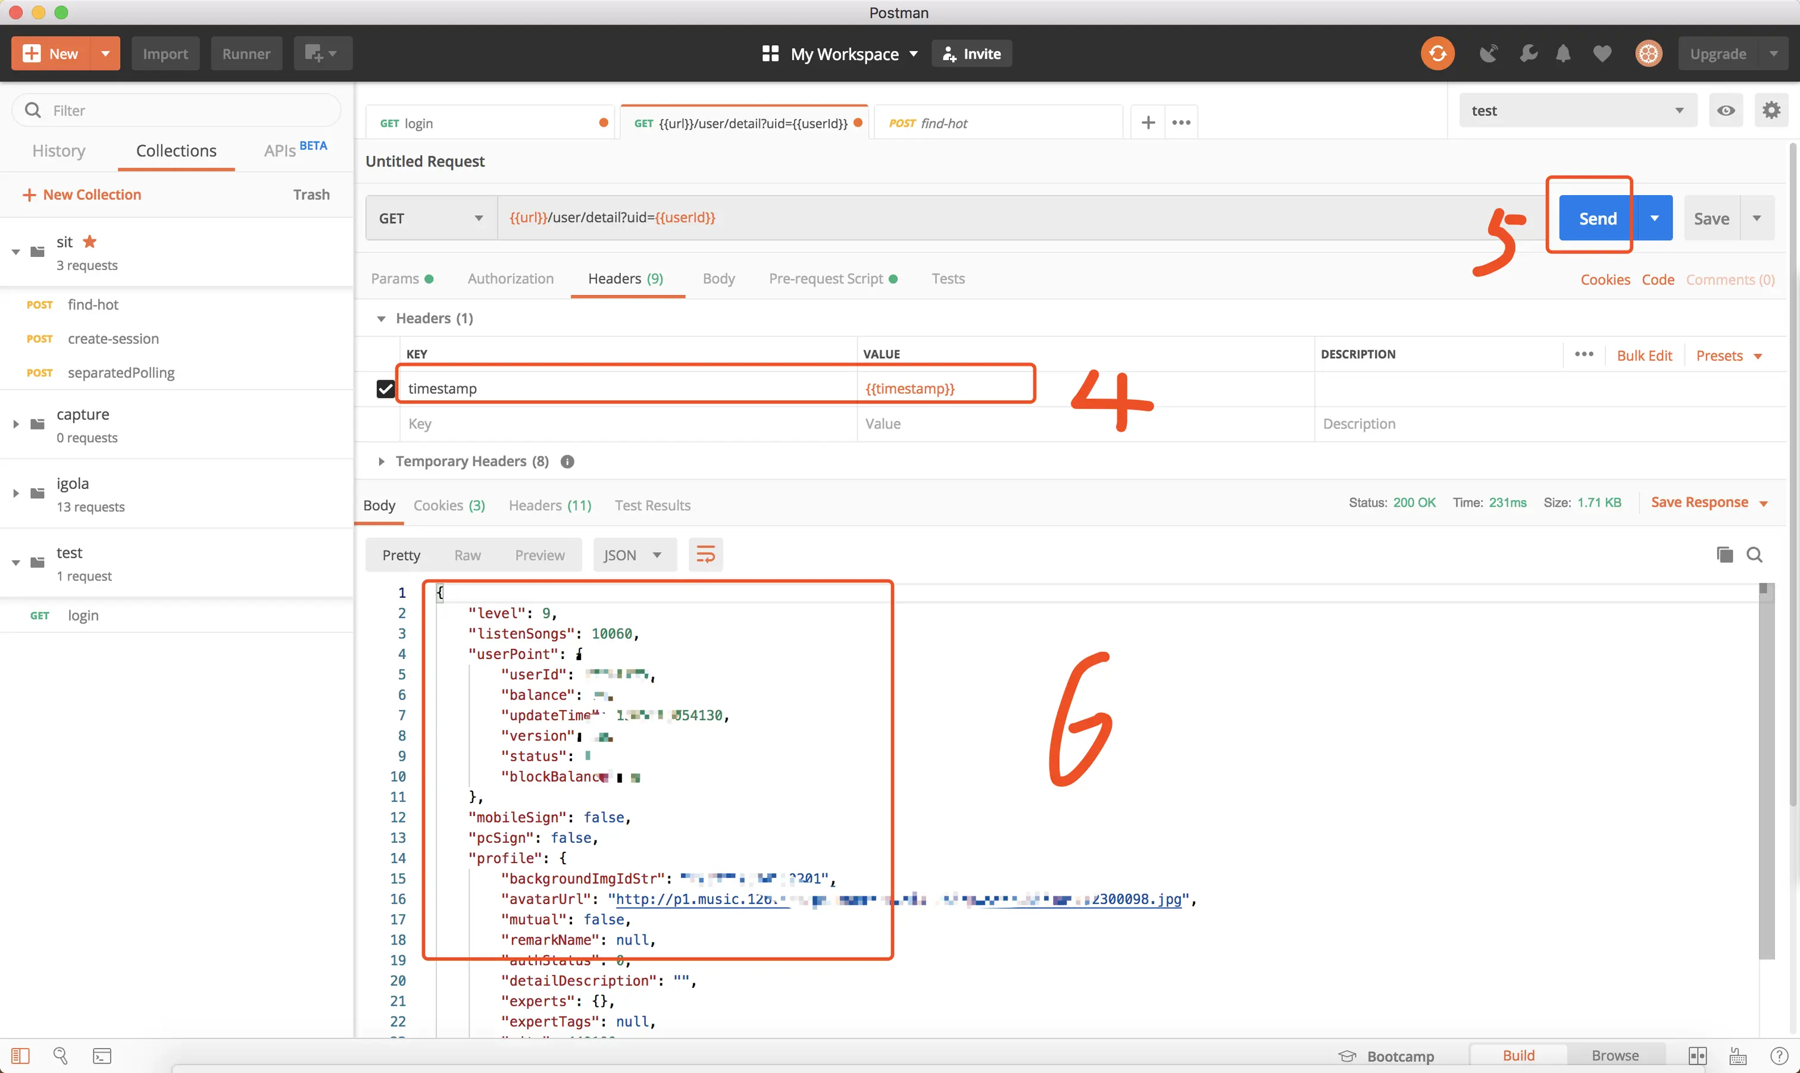Search within the response body
The height and width of the screenshot is (1073, 1800).
pos(1754,554)
